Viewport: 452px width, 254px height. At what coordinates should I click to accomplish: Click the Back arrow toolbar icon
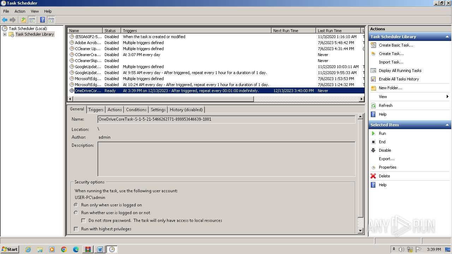tap(5, 20)
